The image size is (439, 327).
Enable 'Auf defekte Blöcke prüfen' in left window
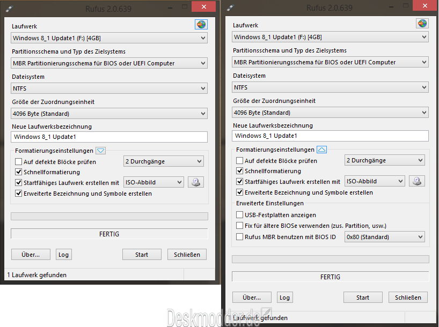[18, 162]
